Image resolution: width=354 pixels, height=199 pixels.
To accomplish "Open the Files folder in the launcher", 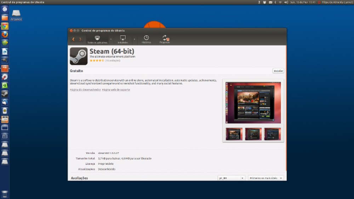I will [5, 18].
